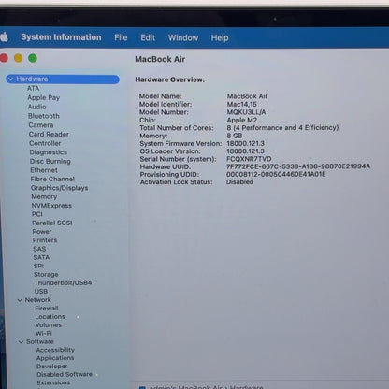Screen dimensions: 389x389
Task: Open the Help menu
Action: point(220,38)
